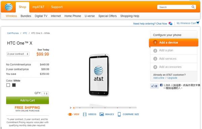
Task: Open the 2-year contract dropdown
Action: (x=18, y=54)
